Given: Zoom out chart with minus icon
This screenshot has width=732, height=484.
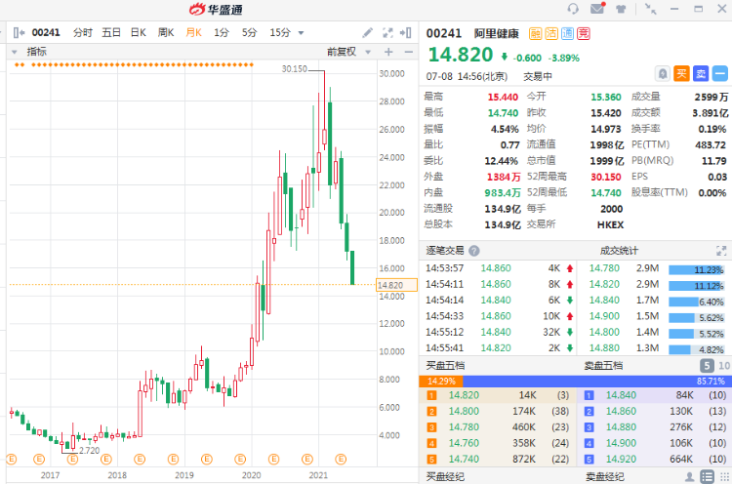Looking at the screenshot, I should click(409, 52).
